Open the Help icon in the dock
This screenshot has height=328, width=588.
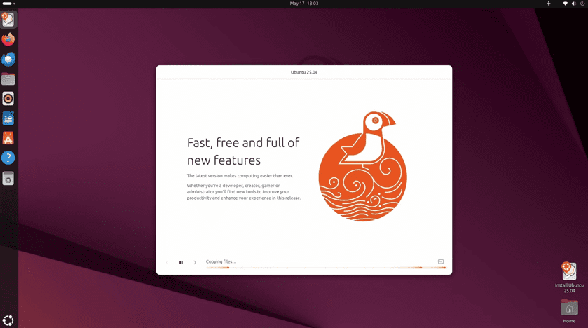(8, 158)
